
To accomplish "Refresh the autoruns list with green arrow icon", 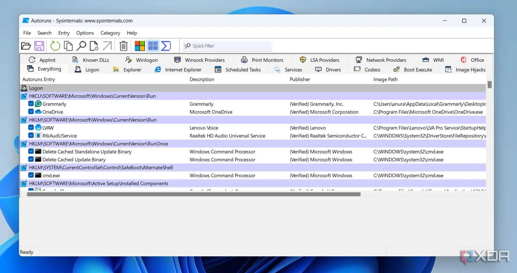I will [x=55, y=46].
